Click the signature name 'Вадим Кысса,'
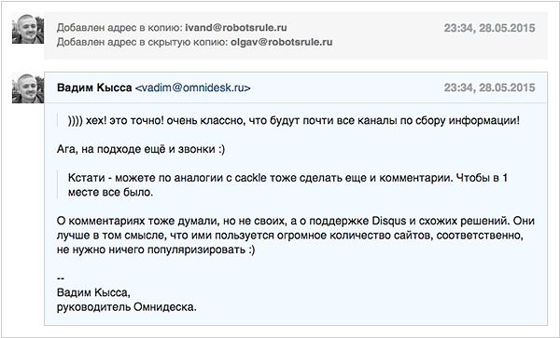 93,292
